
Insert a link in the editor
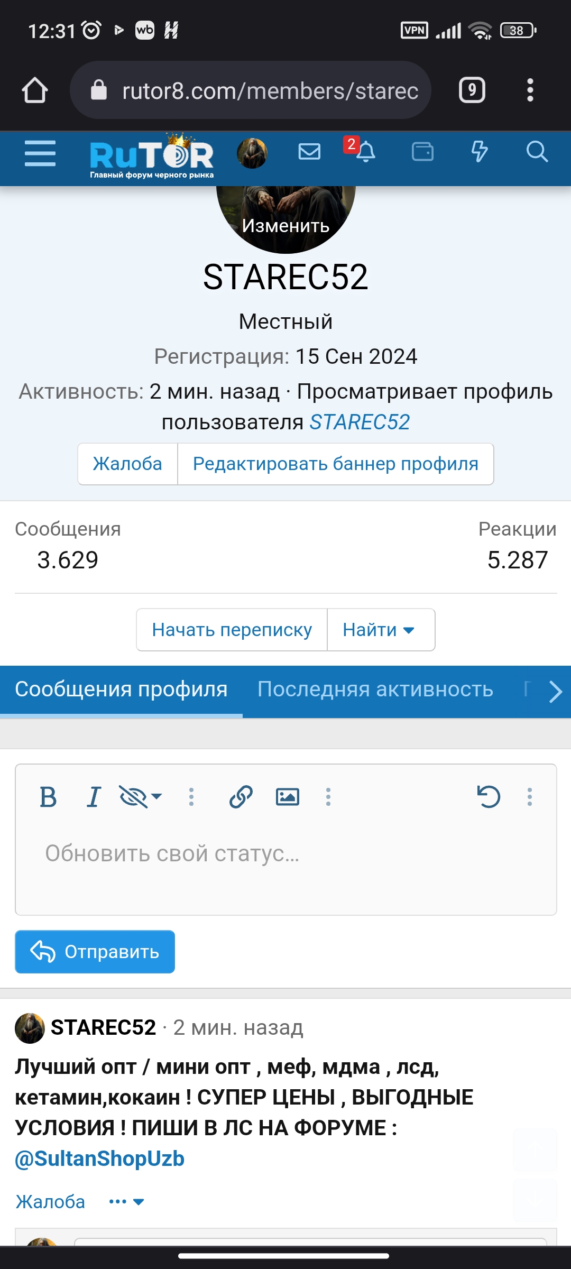point(241,797)
